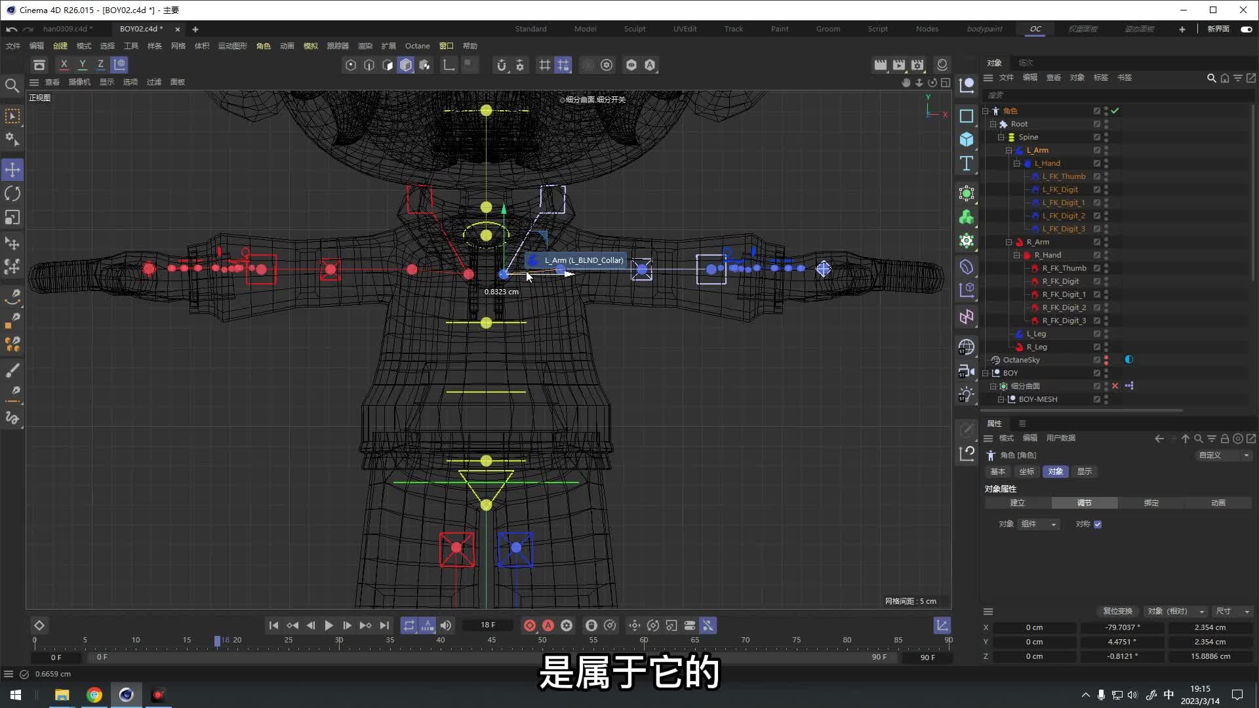Image resolution: width=1259 pixels, height=708 pixels.
Task: Play the animation forward
Action: 329,625
